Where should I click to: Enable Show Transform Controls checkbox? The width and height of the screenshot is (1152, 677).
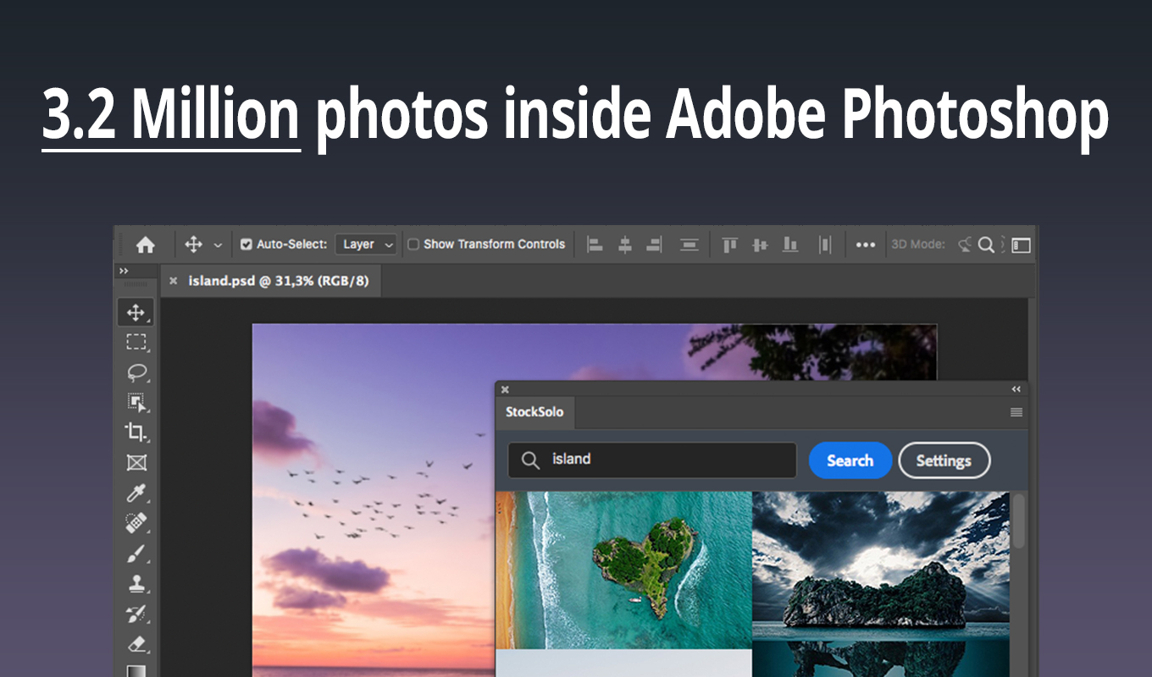coord(413,245)
